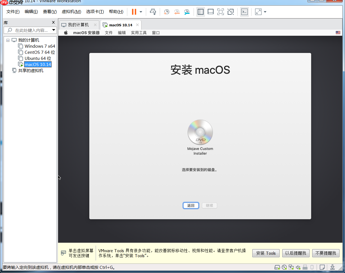The height and width of the screenshot is (273, 345).
Task: Switch to the 我的计算机 tab
Action: [79, 25]
